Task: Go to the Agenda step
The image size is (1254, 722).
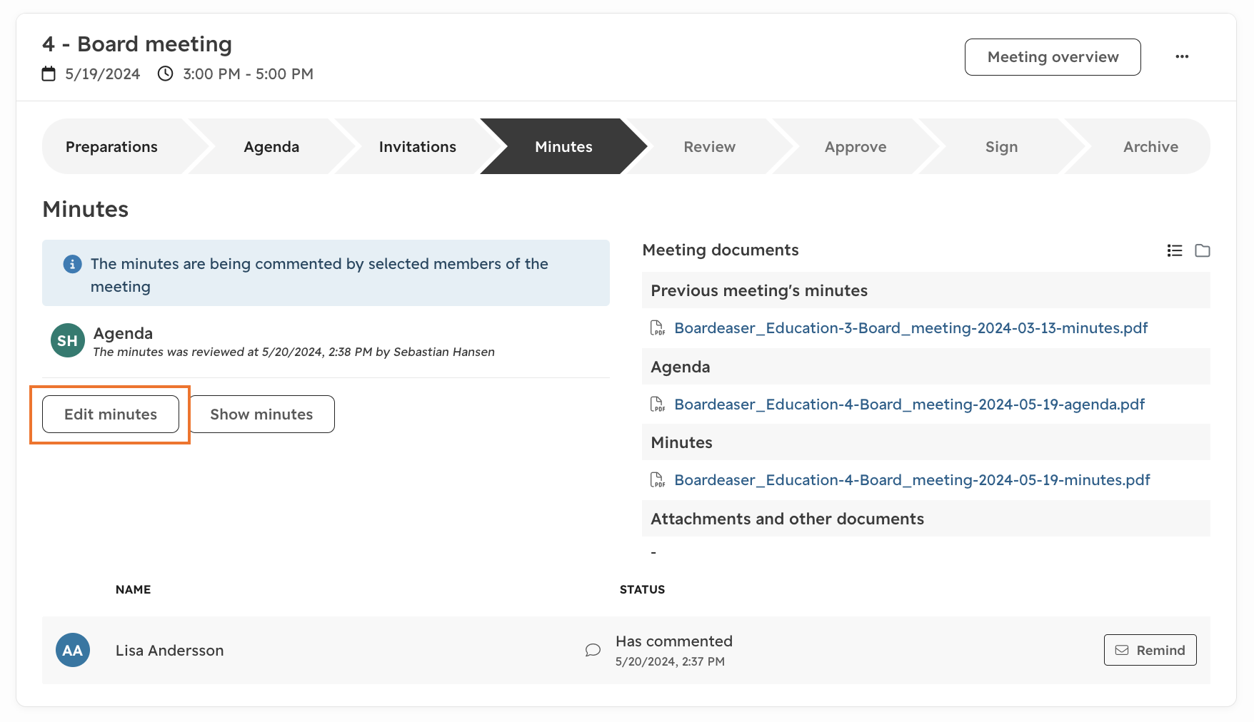Action: 271,146
